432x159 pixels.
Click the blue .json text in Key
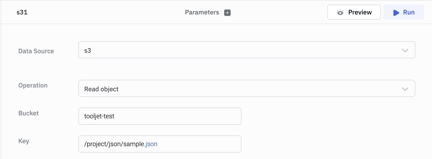[x=151, y=144]
